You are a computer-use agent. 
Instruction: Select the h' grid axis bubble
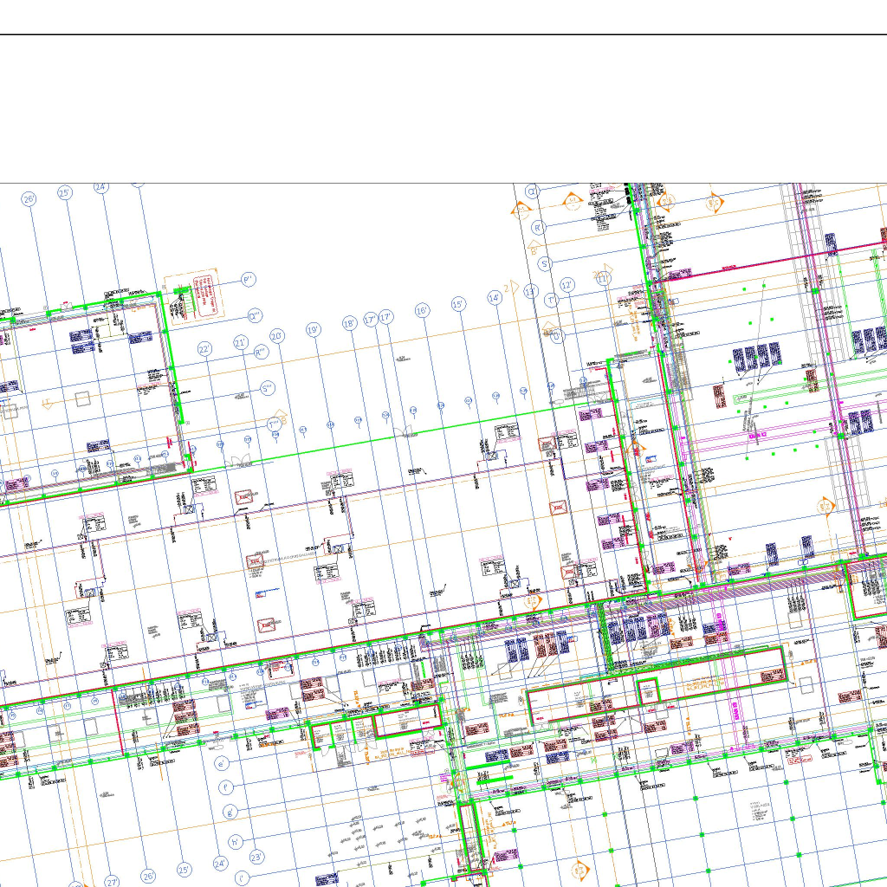point(235,841)
